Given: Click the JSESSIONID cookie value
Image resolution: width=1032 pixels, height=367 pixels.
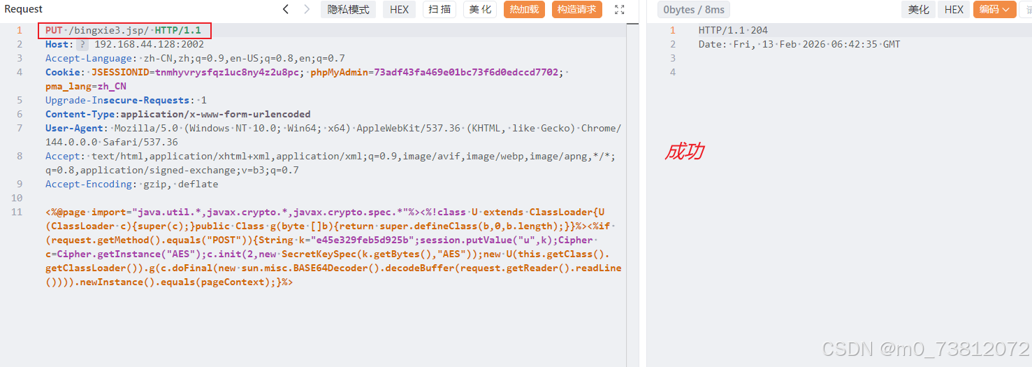Looking at the screenshot, I should (228, 72).
